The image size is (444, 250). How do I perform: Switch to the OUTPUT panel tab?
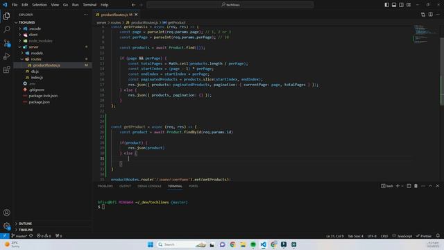tap(125, 186)
